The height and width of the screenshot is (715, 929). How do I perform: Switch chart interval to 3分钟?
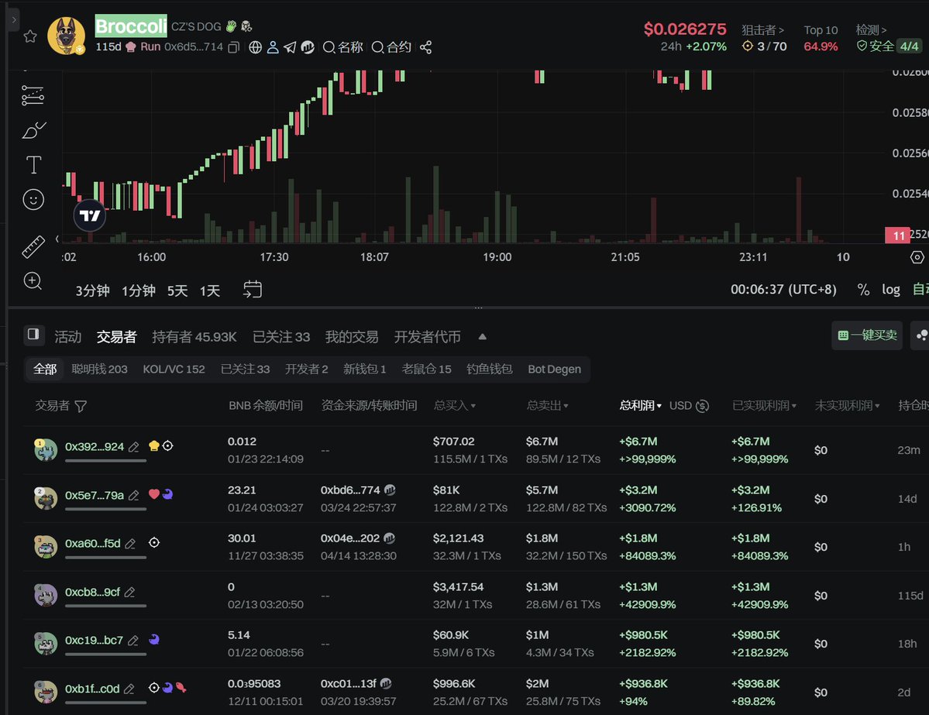coord(92,290)
